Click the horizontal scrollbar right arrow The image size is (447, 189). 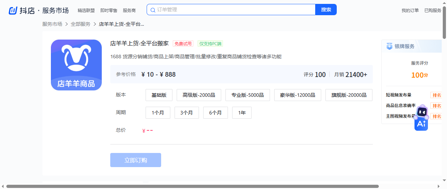(439, 186)
